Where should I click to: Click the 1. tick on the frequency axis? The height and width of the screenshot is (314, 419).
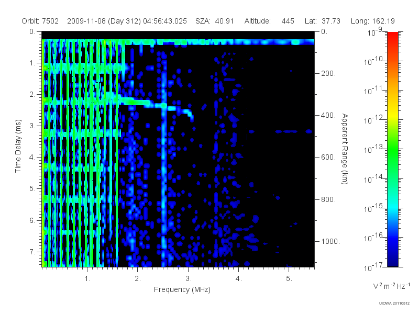(87, 279)
